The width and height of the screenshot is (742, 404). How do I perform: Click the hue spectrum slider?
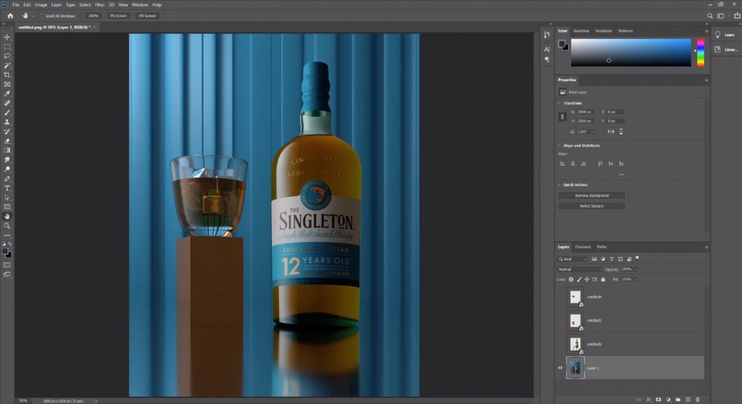click(x=700, y=53)
